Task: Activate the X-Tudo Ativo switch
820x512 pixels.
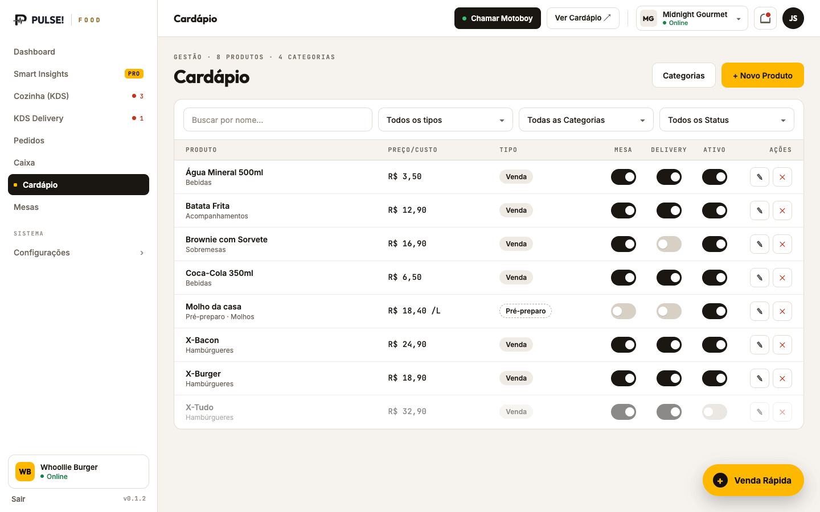Action: 715,412
